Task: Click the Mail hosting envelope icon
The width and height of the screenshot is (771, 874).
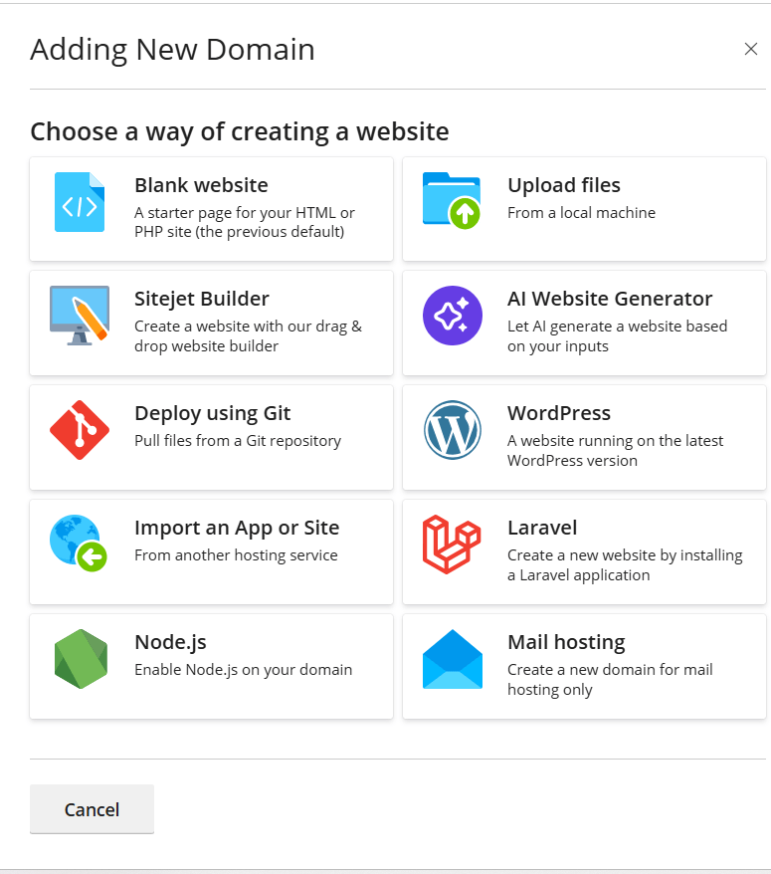Action: pos(453,659)
